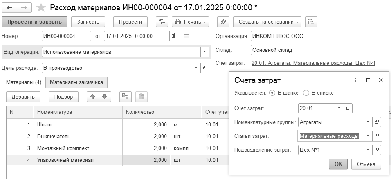Move the selected row up
Viewport: 391px width, 179px height.
[x=93, y=97]
